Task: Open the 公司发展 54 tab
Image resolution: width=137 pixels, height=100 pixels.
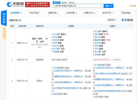Action: coord(71,13)
